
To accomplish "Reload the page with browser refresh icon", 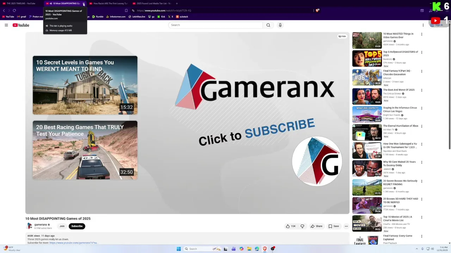I will 14,11.
